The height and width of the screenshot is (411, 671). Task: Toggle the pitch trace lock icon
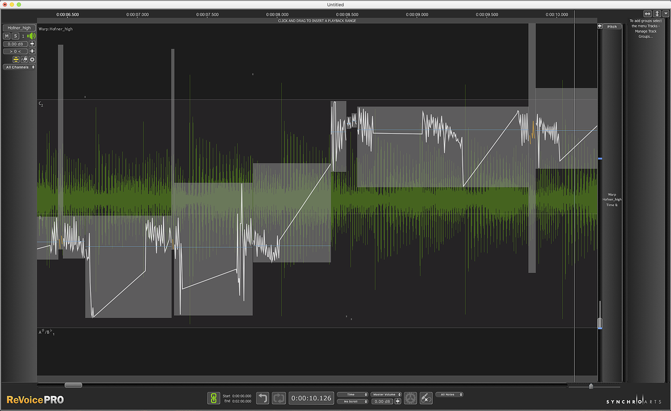[x=24, y=60]
